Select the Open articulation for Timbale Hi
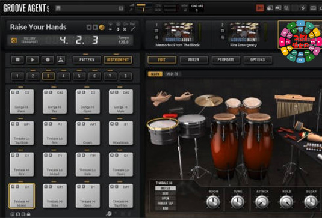 tap(166, 198)
